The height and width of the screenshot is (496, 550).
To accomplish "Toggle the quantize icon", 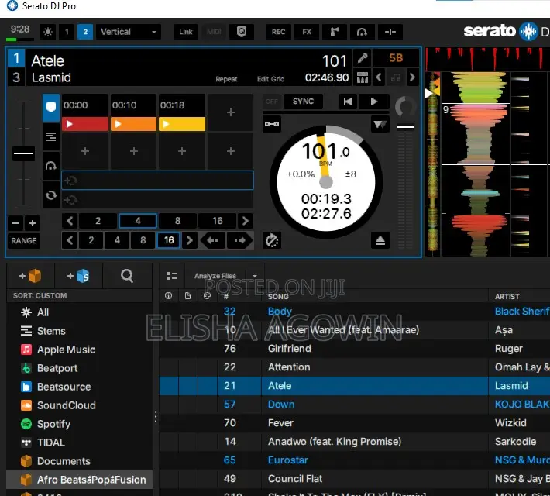I will coord(242,32).
